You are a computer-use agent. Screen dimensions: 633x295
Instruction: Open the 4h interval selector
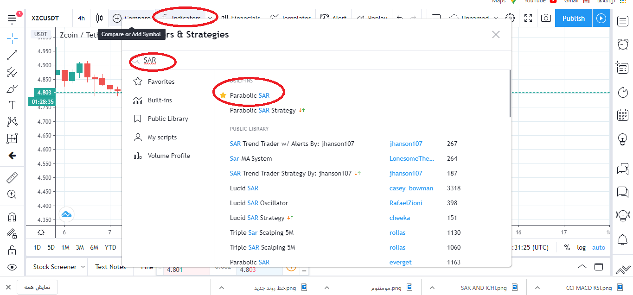click(x=82, y=19)
